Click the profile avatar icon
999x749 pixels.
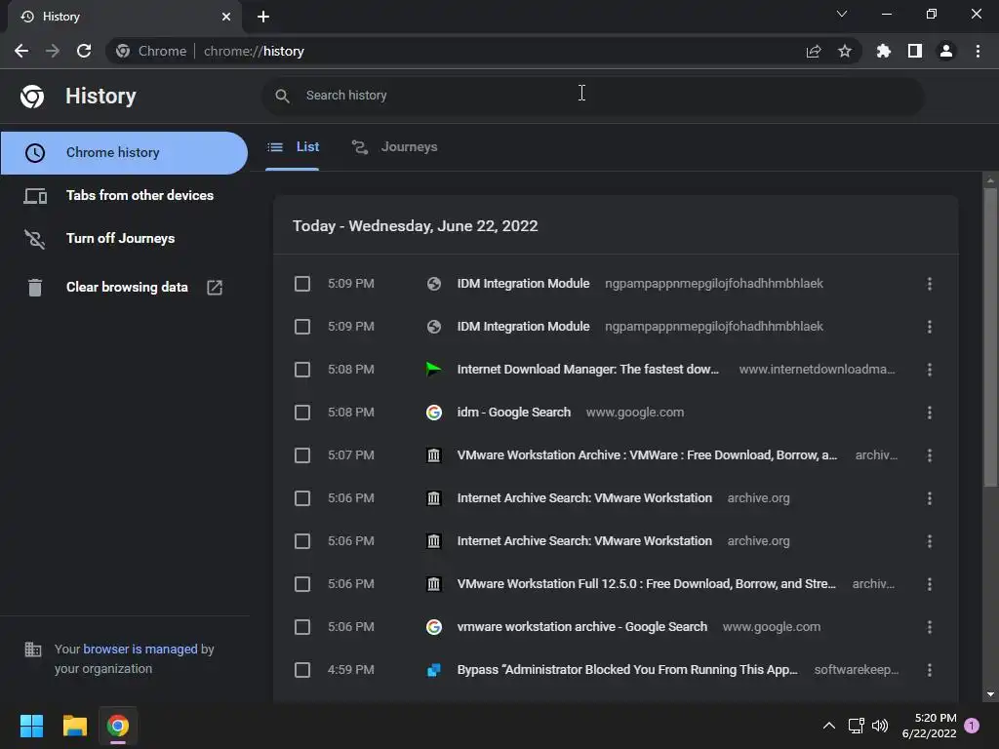coord(946,51)
